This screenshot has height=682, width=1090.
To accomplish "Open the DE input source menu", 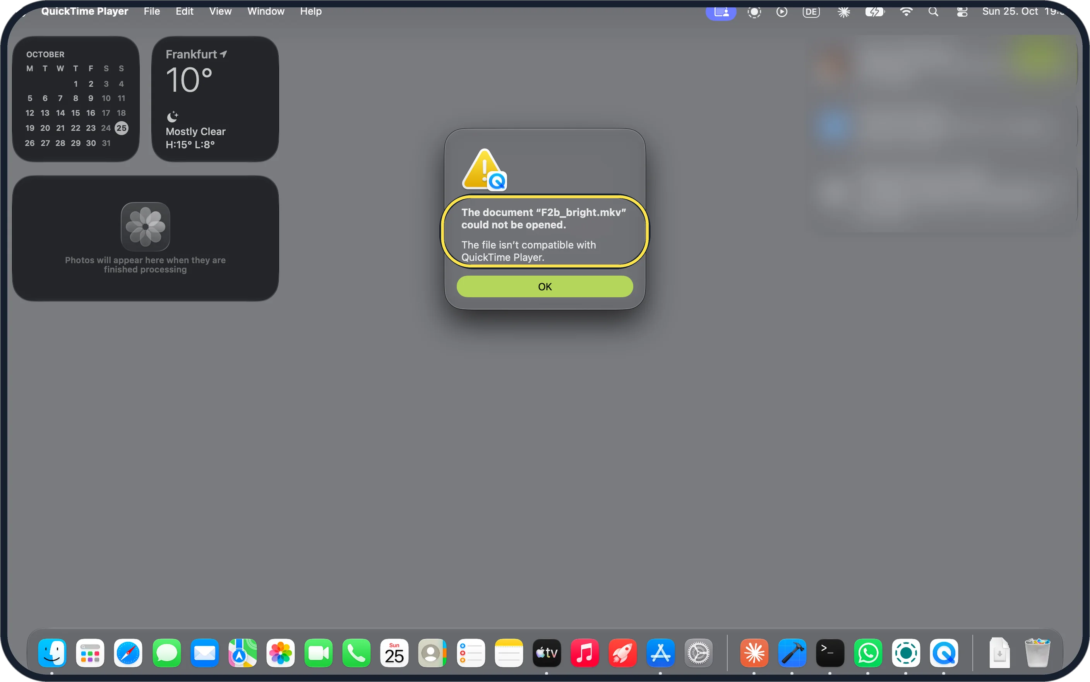I will click(x=811, y=12).
